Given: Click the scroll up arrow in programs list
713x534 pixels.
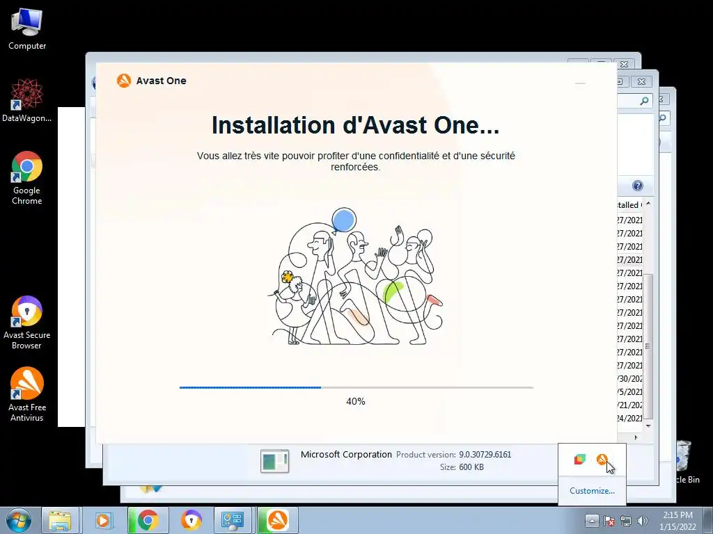Looking at the screenshot, I should (x=648, y=204).
